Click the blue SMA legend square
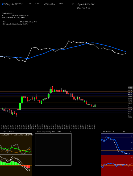This screenshot has height=176, width=133. [3, 4]
